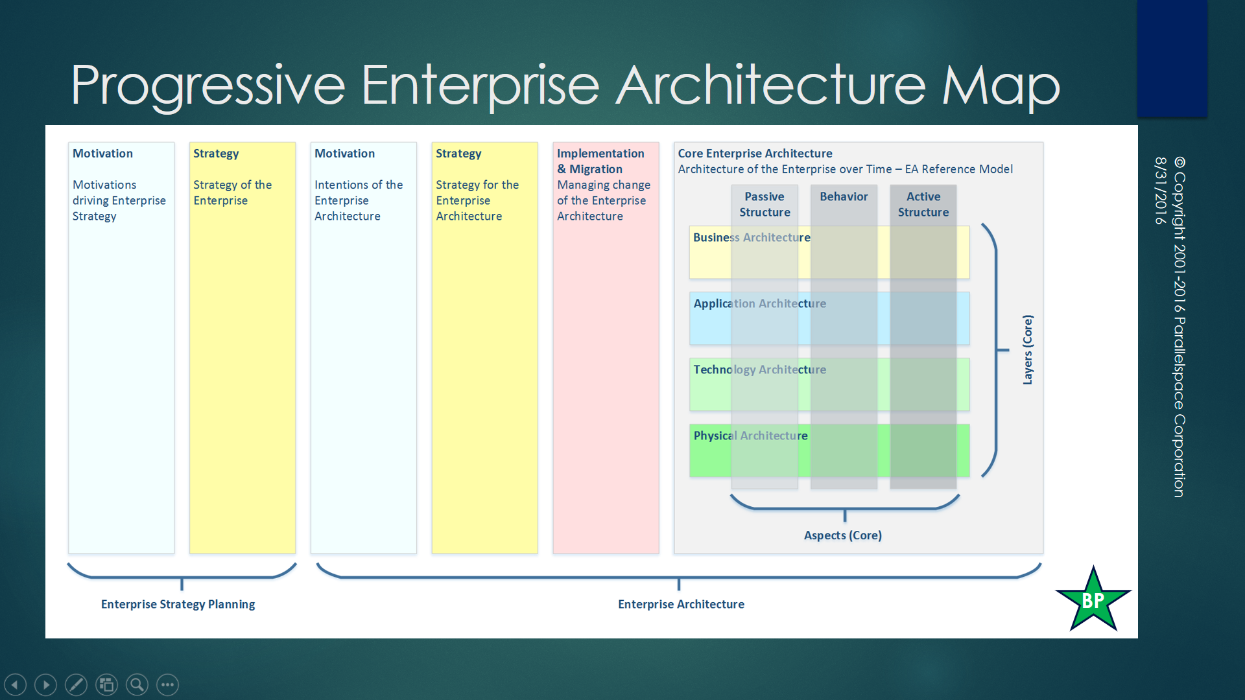Screen dimensions: 1245x700
Task: Select the Application Architecture layer box
Action: click(710, 319)
